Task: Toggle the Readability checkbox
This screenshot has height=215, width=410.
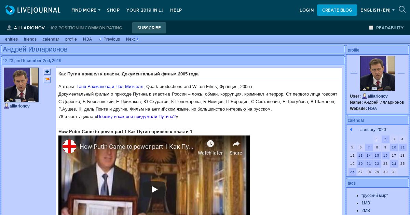Action: click(371, 28)
